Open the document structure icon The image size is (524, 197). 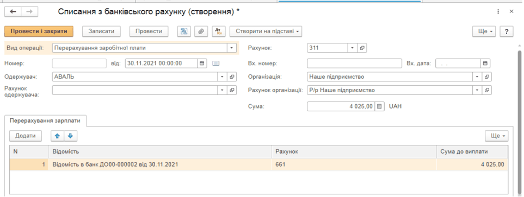(184, 31)
